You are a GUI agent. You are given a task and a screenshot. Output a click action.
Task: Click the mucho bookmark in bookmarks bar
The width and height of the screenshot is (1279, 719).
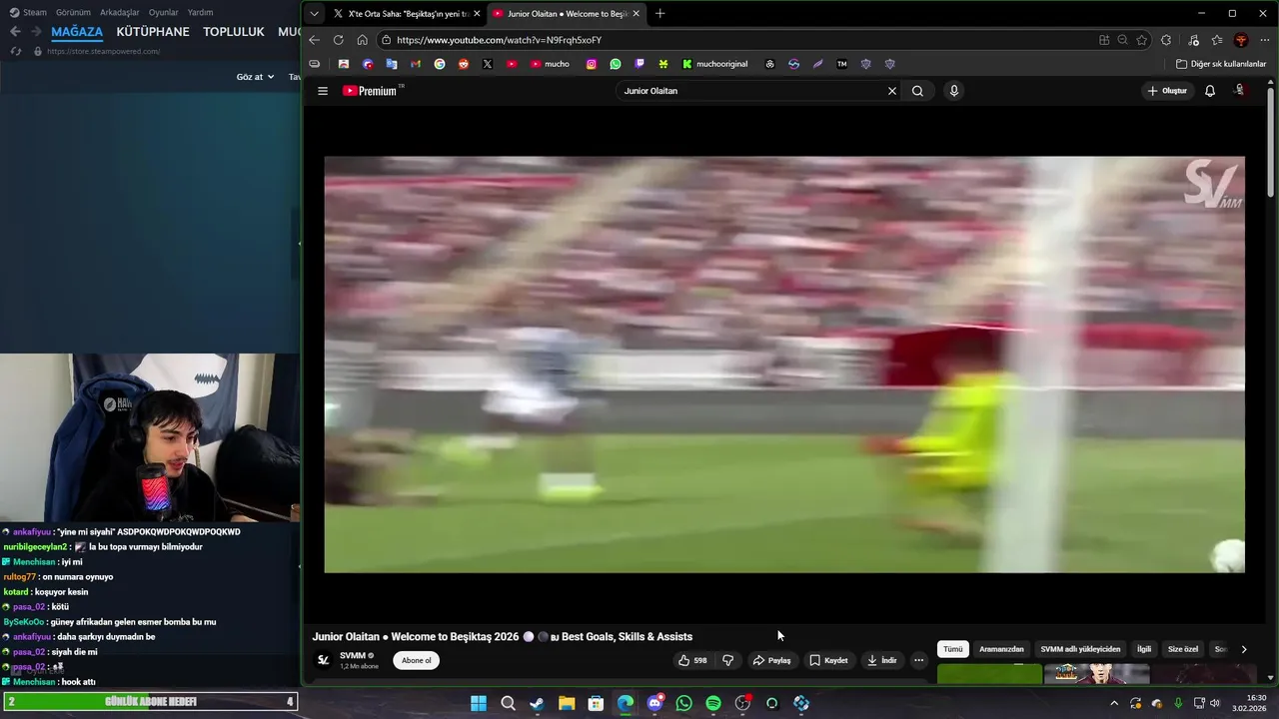550,64
